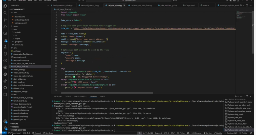Expand the OUTLINE section
Screen dimensions: 256x135
coord(15,124)
